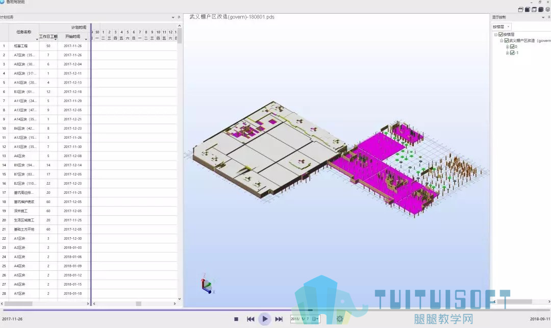The width and height of the screenshot is (551, 328).
Task: Open filter arrow on 开始时间 column
Action: click(x=86, y=39)
